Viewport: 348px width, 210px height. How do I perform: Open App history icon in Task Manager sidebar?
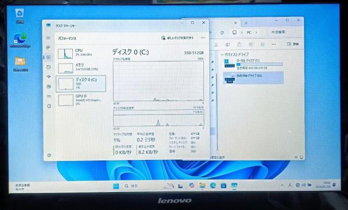48,67
